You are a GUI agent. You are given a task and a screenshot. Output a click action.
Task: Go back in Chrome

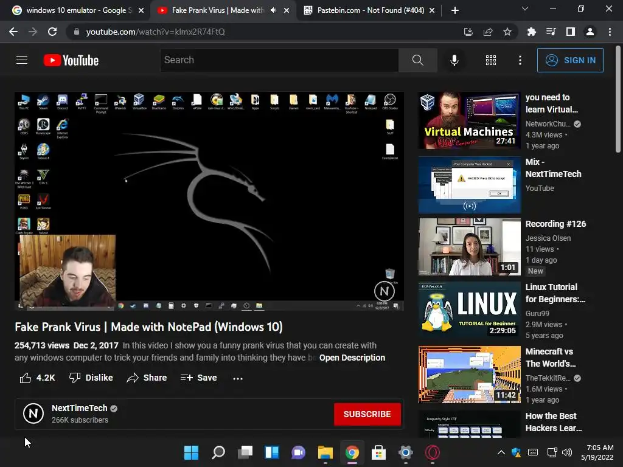coord(13,32)
